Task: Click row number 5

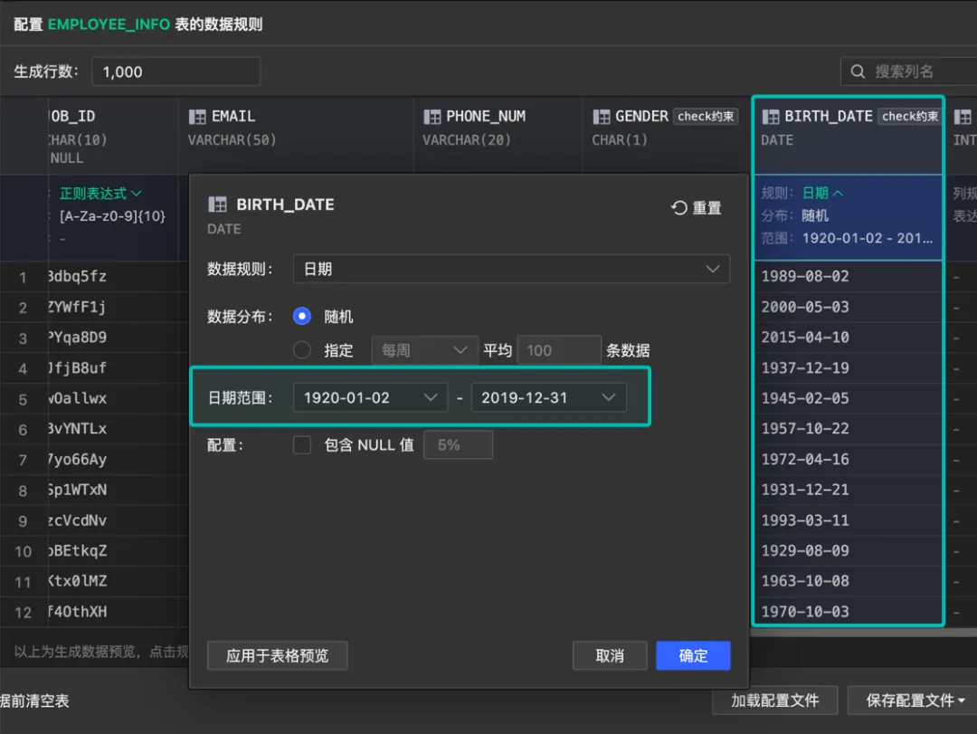Action: coord(23,399)
